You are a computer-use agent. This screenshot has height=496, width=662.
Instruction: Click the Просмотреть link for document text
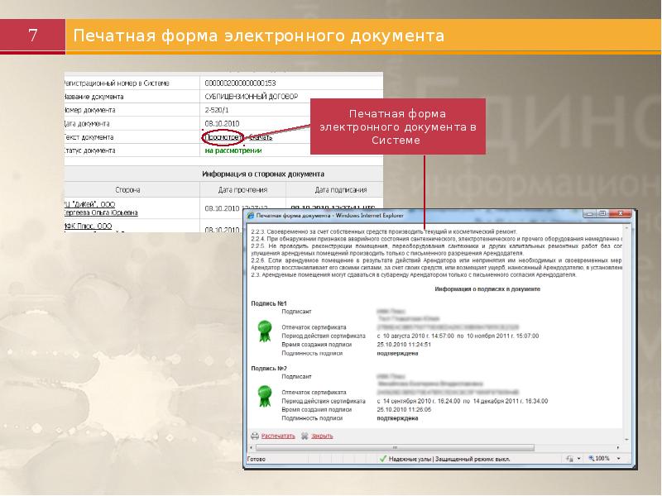click(x=223, y=137)
